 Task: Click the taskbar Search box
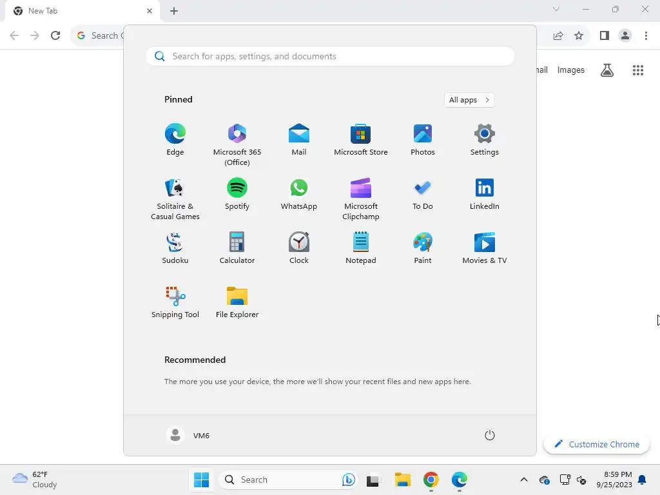coord(288,480)
